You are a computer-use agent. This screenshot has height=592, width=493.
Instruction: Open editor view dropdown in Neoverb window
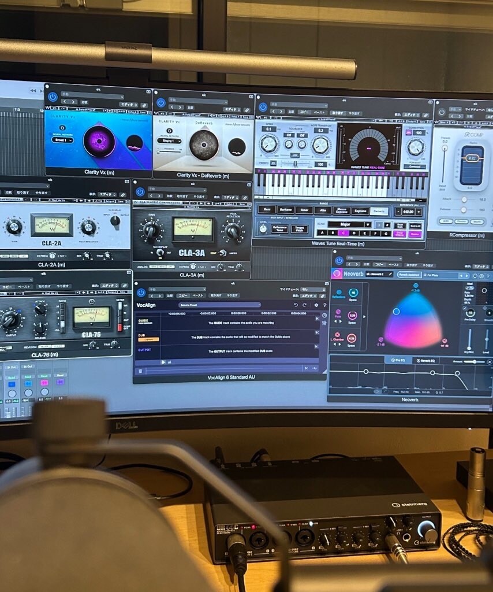click(481, 267)
